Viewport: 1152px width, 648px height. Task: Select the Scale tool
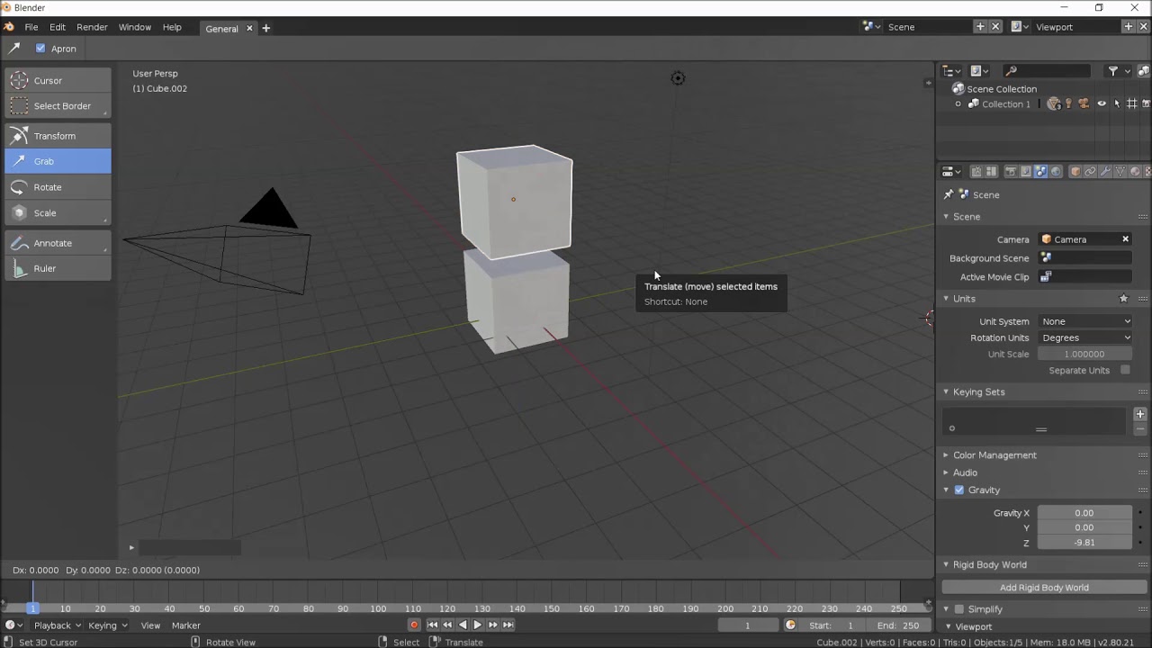pos(58,212)
